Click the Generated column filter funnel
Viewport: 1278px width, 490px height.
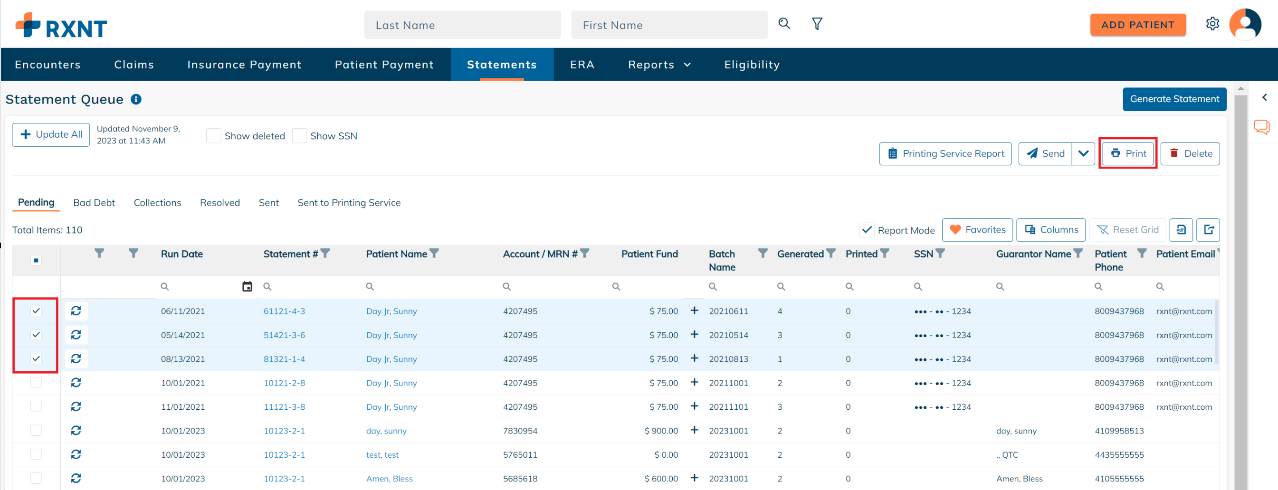[x=831, y=254]
